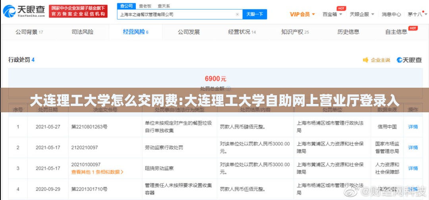Image resolution: width=429 pixels, height=200 pixels.
Task: Open the 公司背景 tab
Action: click(x=29, y=32)
